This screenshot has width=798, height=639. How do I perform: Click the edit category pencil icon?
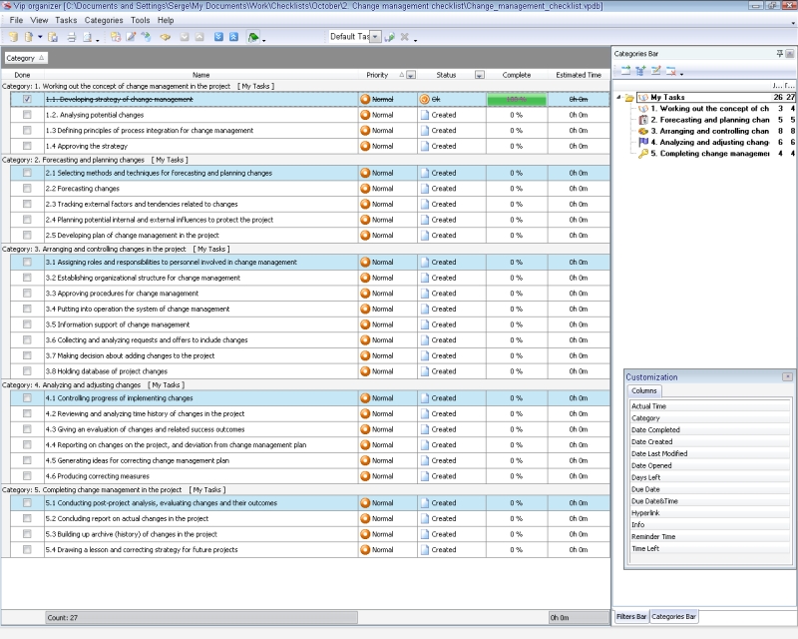pos(655,71)
